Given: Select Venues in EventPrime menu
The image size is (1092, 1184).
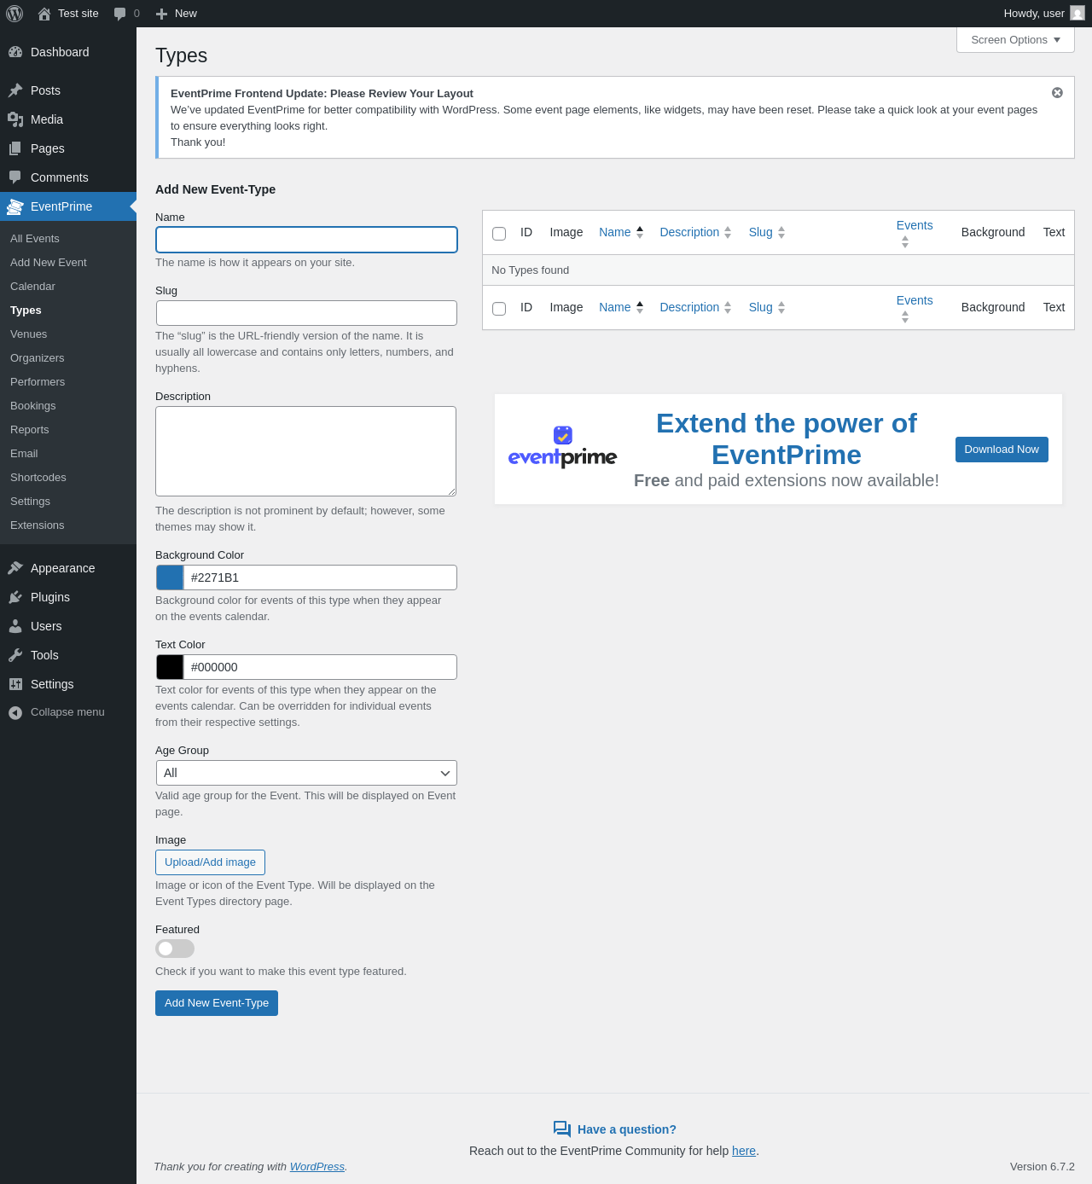Looking at the screenshot, I should pos(29,334).
